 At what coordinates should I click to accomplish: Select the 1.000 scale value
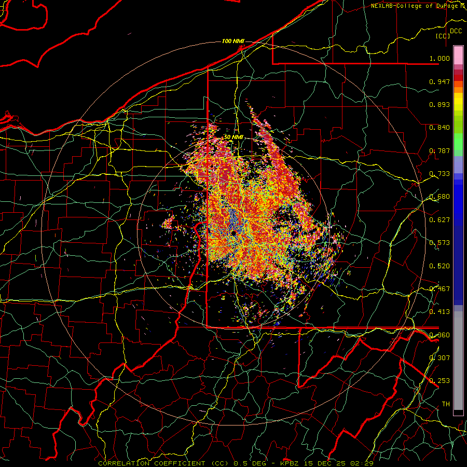point(439,58)
